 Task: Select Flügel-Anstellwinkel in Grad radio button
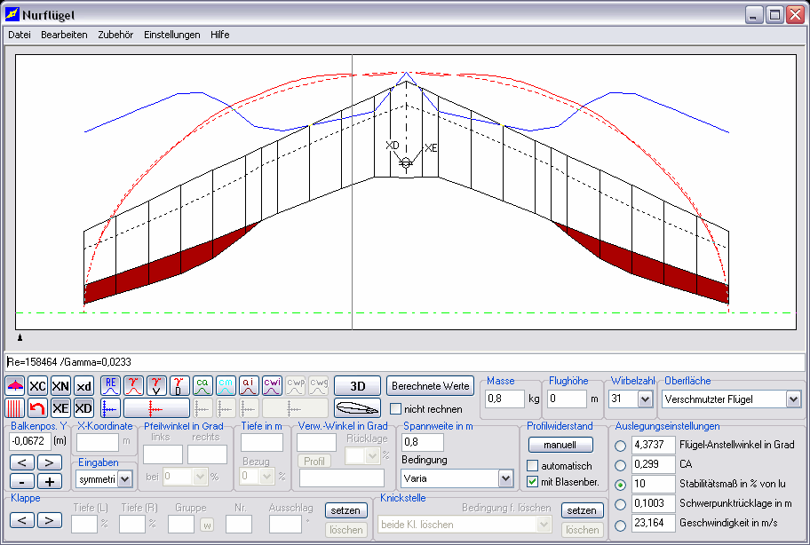621,446
